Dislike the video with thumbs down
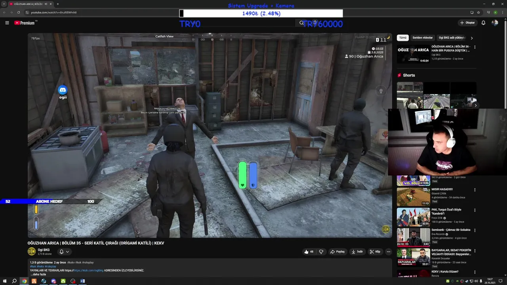Image resolution: width=507 pixels, height=285 pixels. click(321, 252)
